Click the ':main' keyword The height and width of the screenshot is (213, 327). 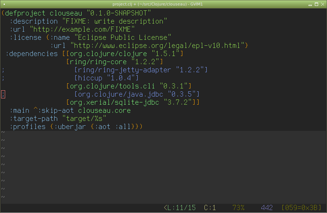19,111
